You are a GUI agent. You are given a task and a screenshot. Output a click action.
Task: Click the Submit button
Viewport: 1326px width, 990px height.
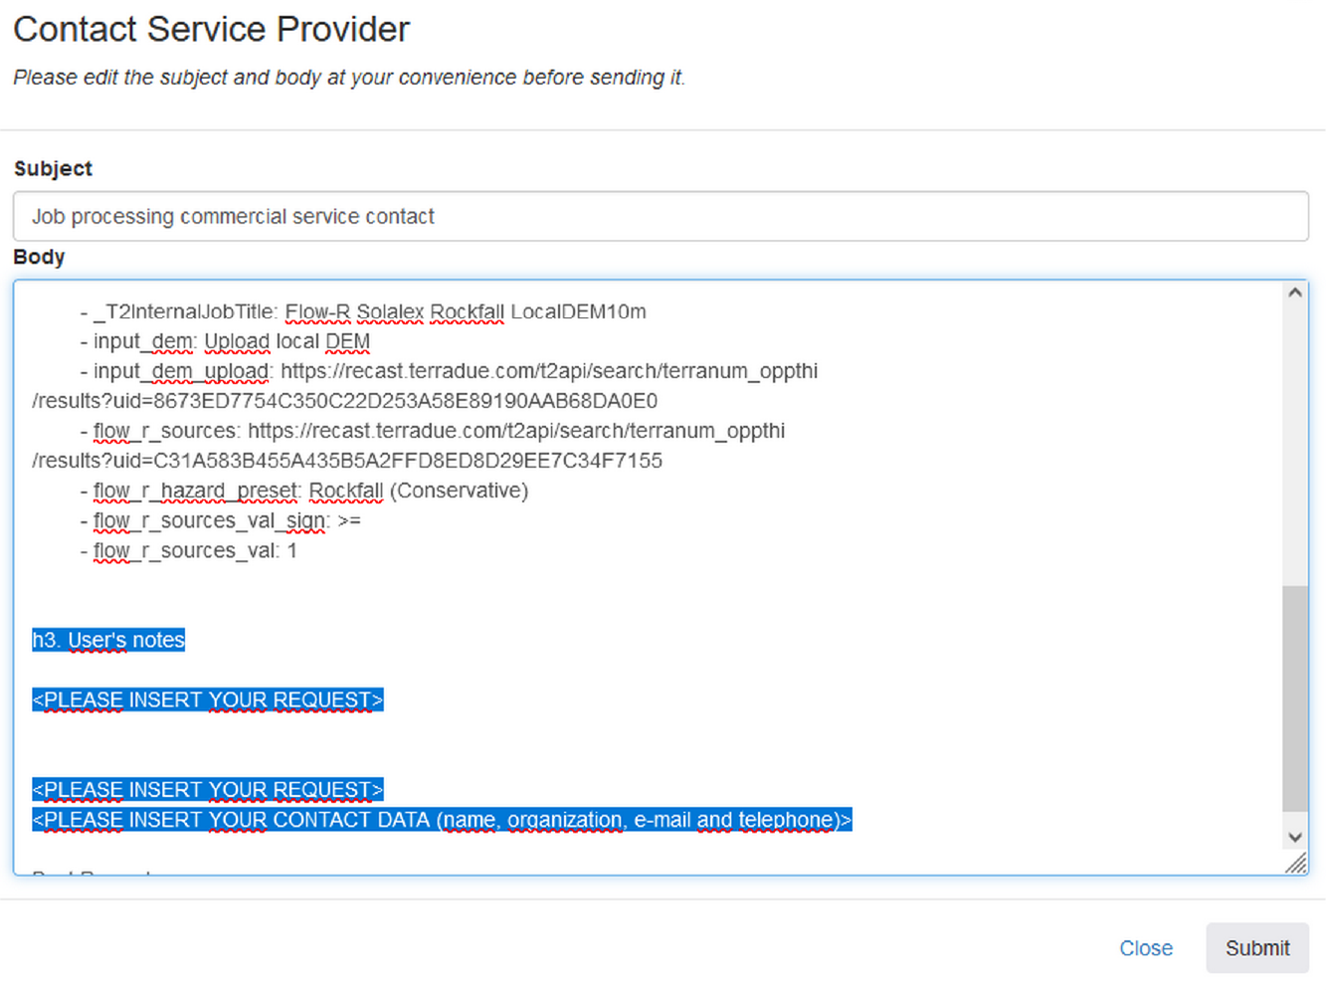click(1257, 948)
